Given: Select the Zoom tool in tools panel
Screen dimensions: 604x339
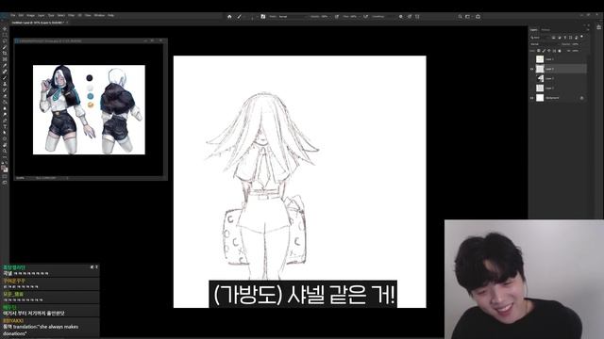Looking at the screenshot, I should point(5,151).
